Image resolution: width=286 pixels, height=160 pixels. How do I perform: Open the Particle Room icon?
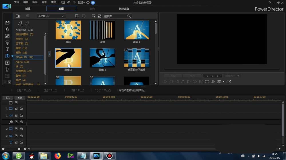pos(7,43)
